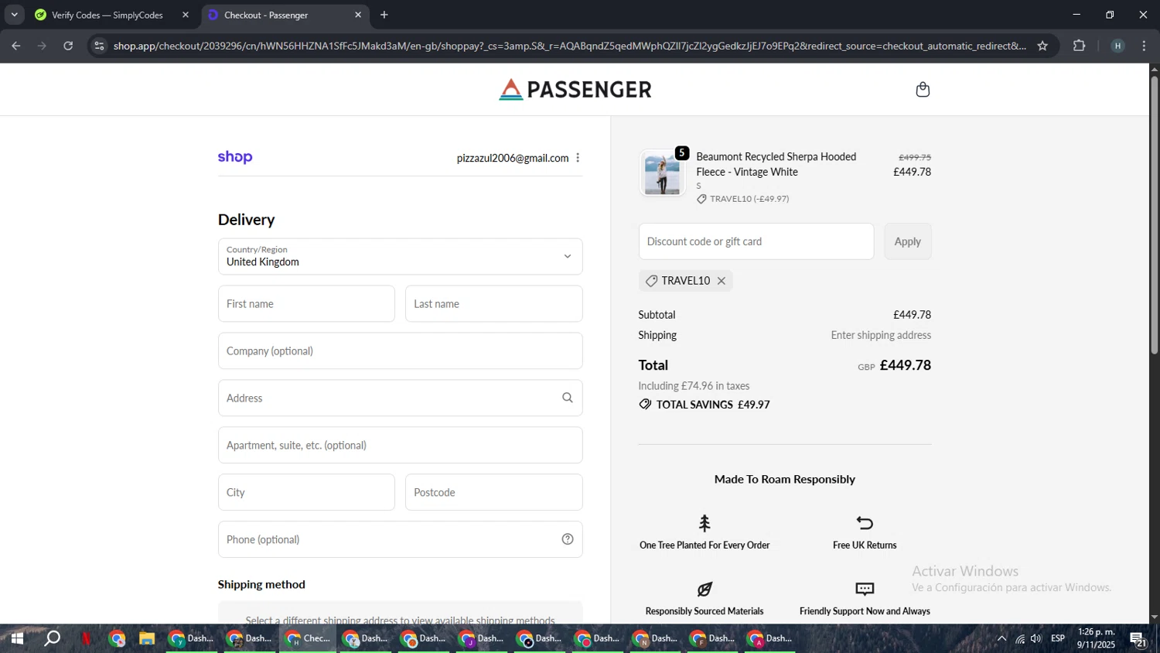This screenshot has width=1160, height=653.
Task: Open the Chec... taskbar Chrome window
Action: 307,638
